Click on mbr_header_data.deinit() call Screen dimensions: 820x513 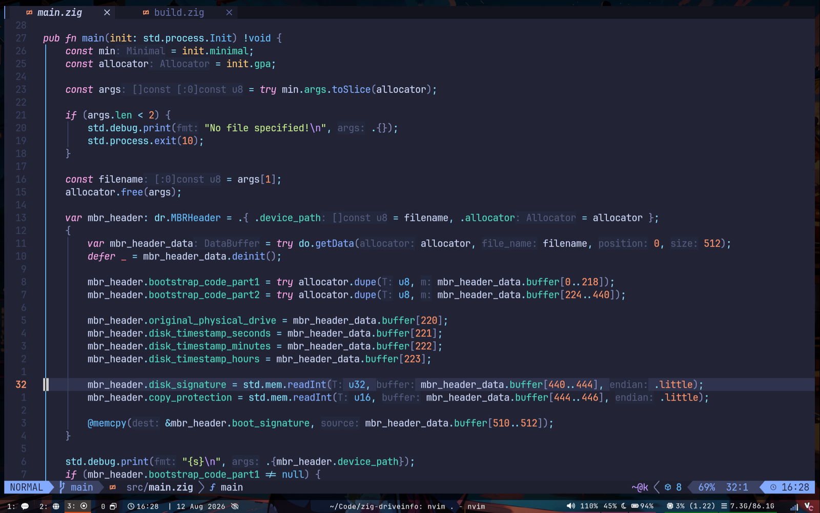pyautogui.click(x=209, y=256)
